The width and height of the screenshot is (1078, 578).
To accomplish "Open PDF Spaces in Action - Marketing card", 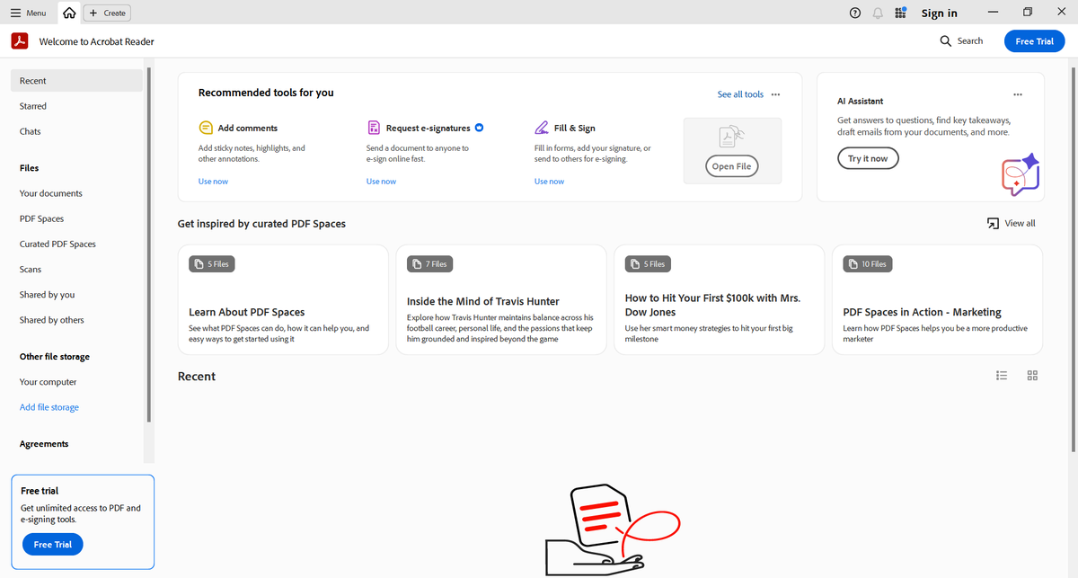I will [938, 299].
